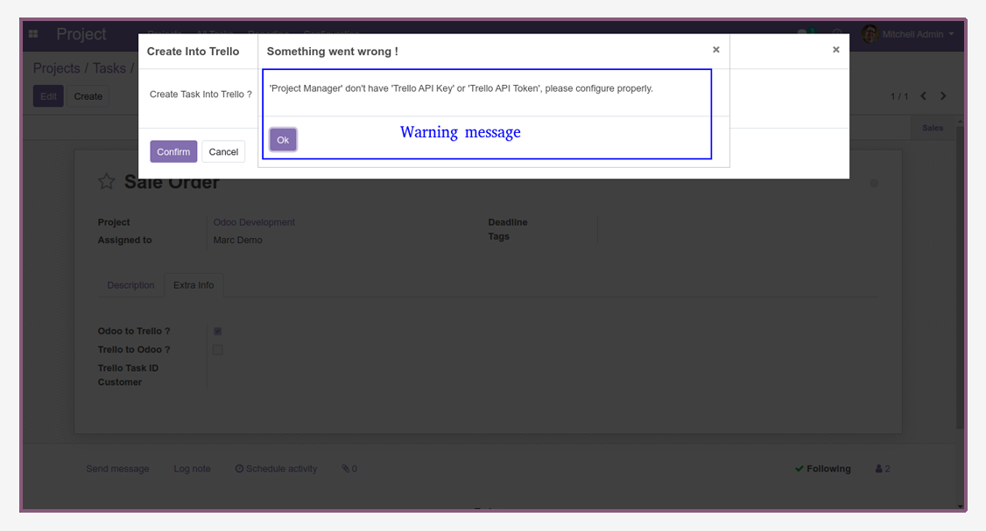
Task: Close the Something went wrong dialog
Action: click(x=715, y=50)
